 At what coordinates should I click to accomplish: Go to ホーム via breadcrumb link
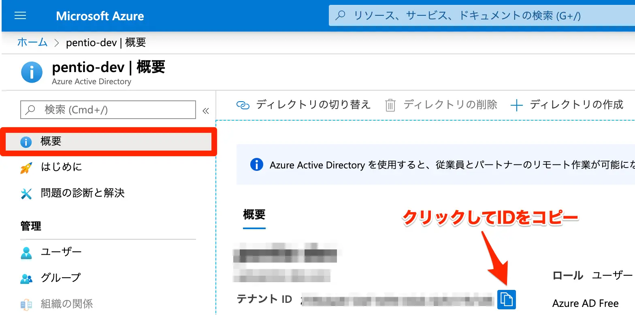(x=32, y=42)
